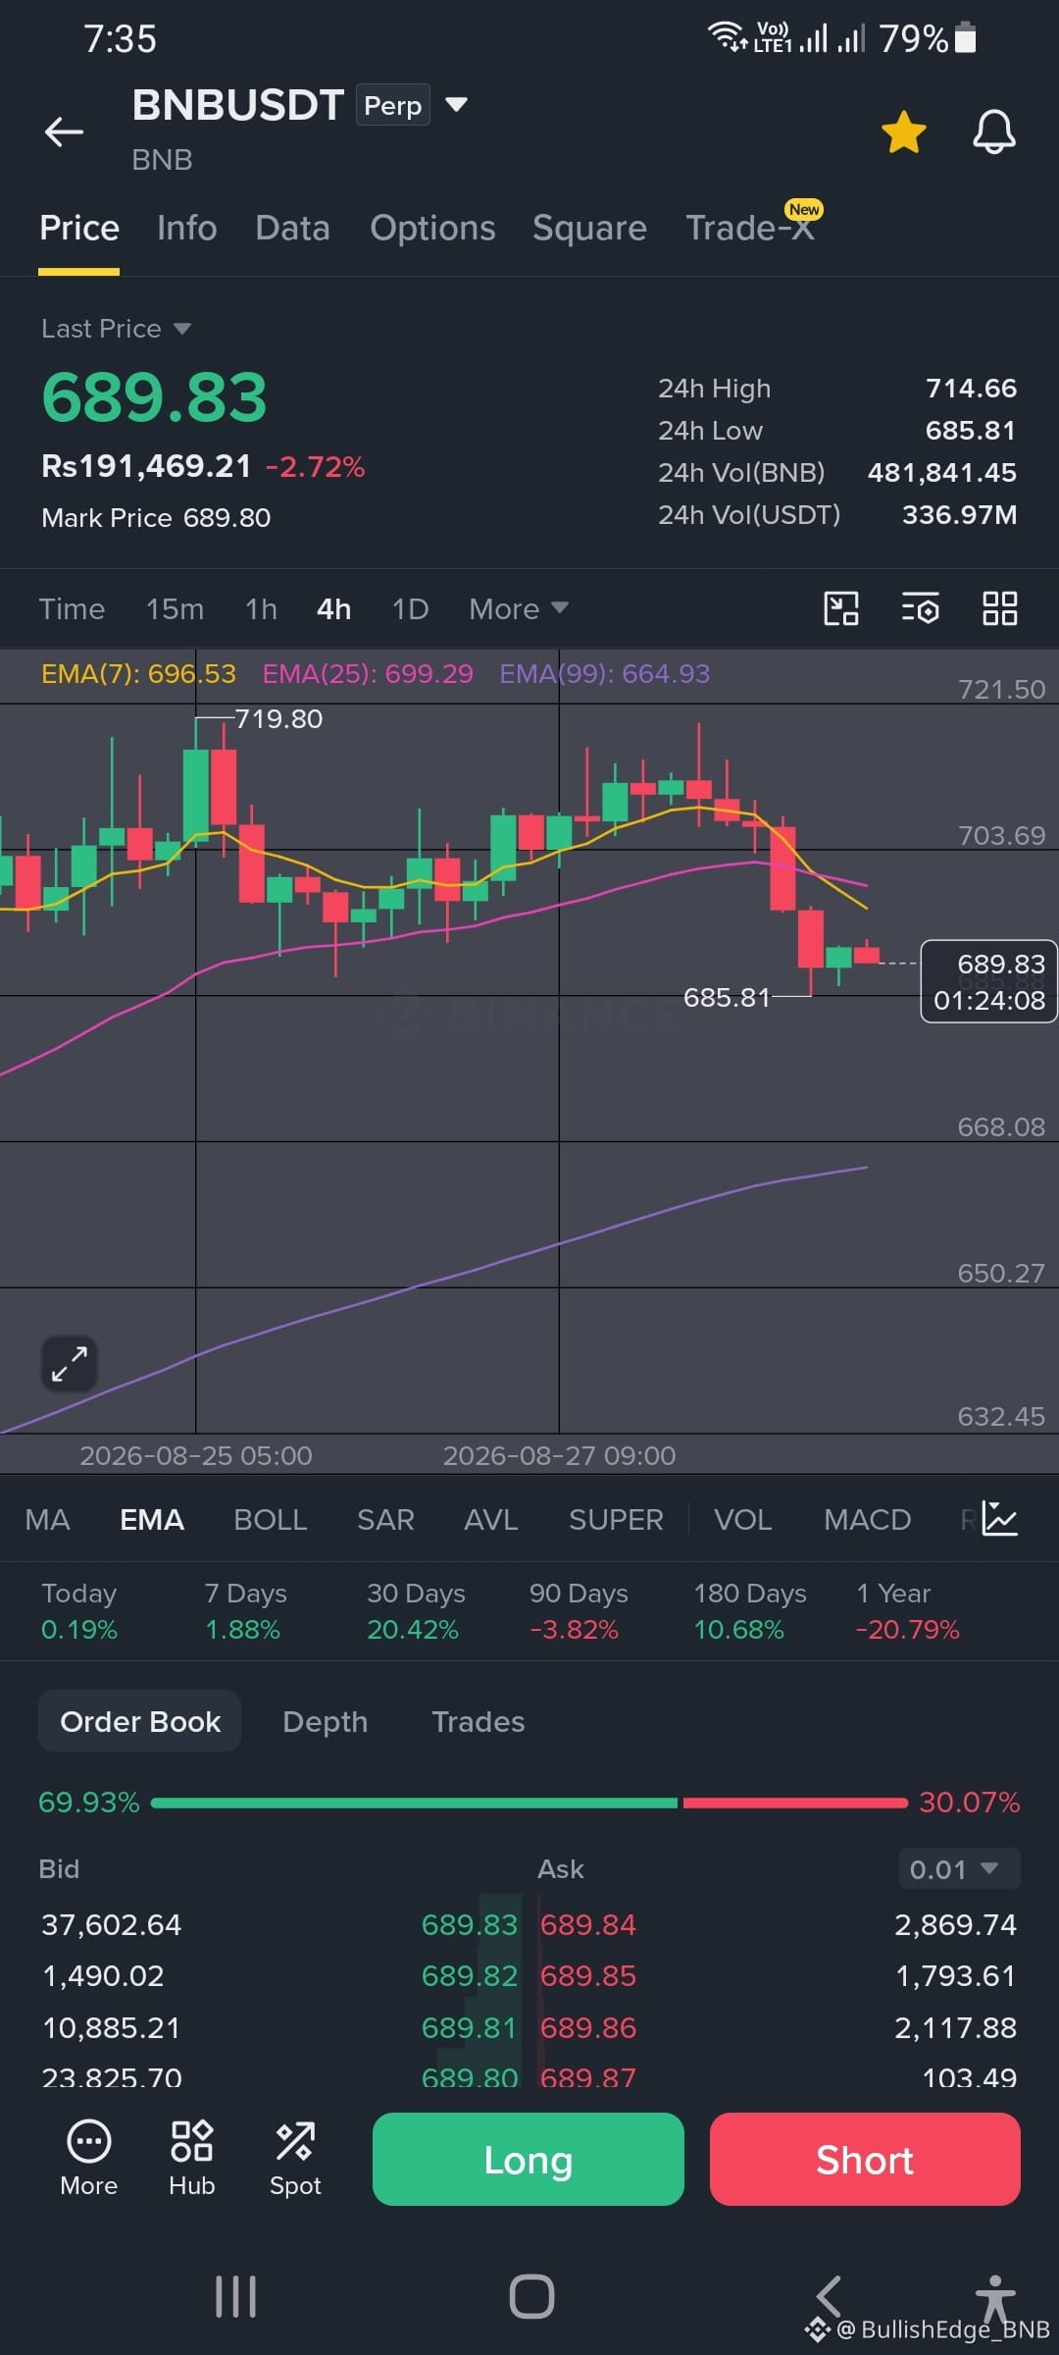Open the chart layout grid icon
This screenshot has height=2355, width=1059.
click(x=999, y=608)
